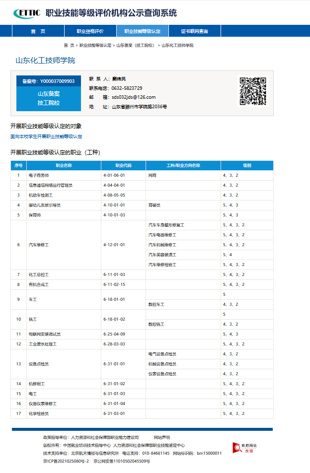Click the QR code image
The image size is (310, 473).
pyautogui.click(x=253, y=90)
